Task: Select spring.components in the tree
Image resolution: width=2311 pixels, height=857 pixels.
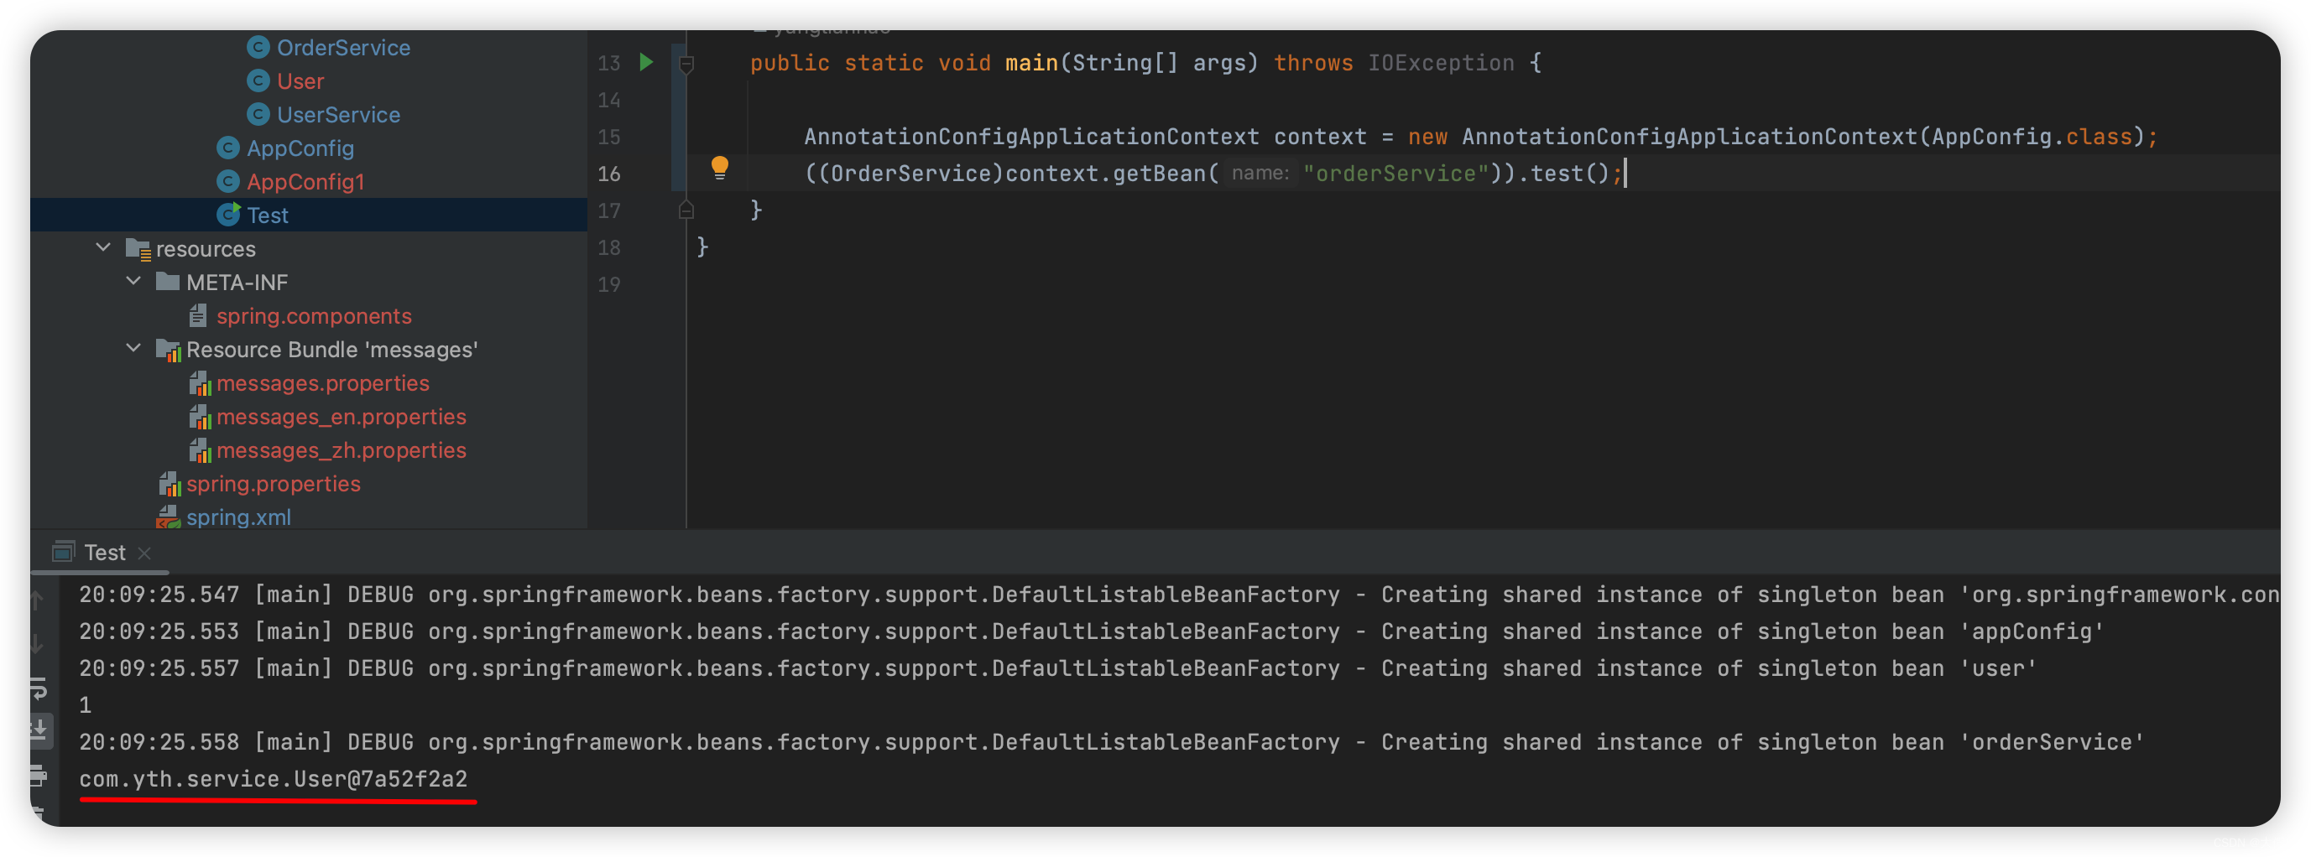Action: (314, 316)
